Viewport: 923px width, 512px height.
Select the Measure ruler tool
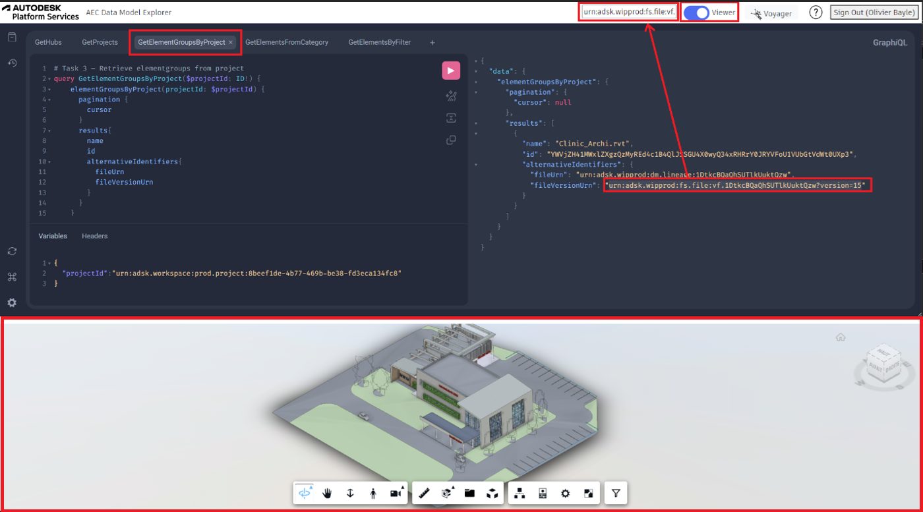tap(424, 493)
